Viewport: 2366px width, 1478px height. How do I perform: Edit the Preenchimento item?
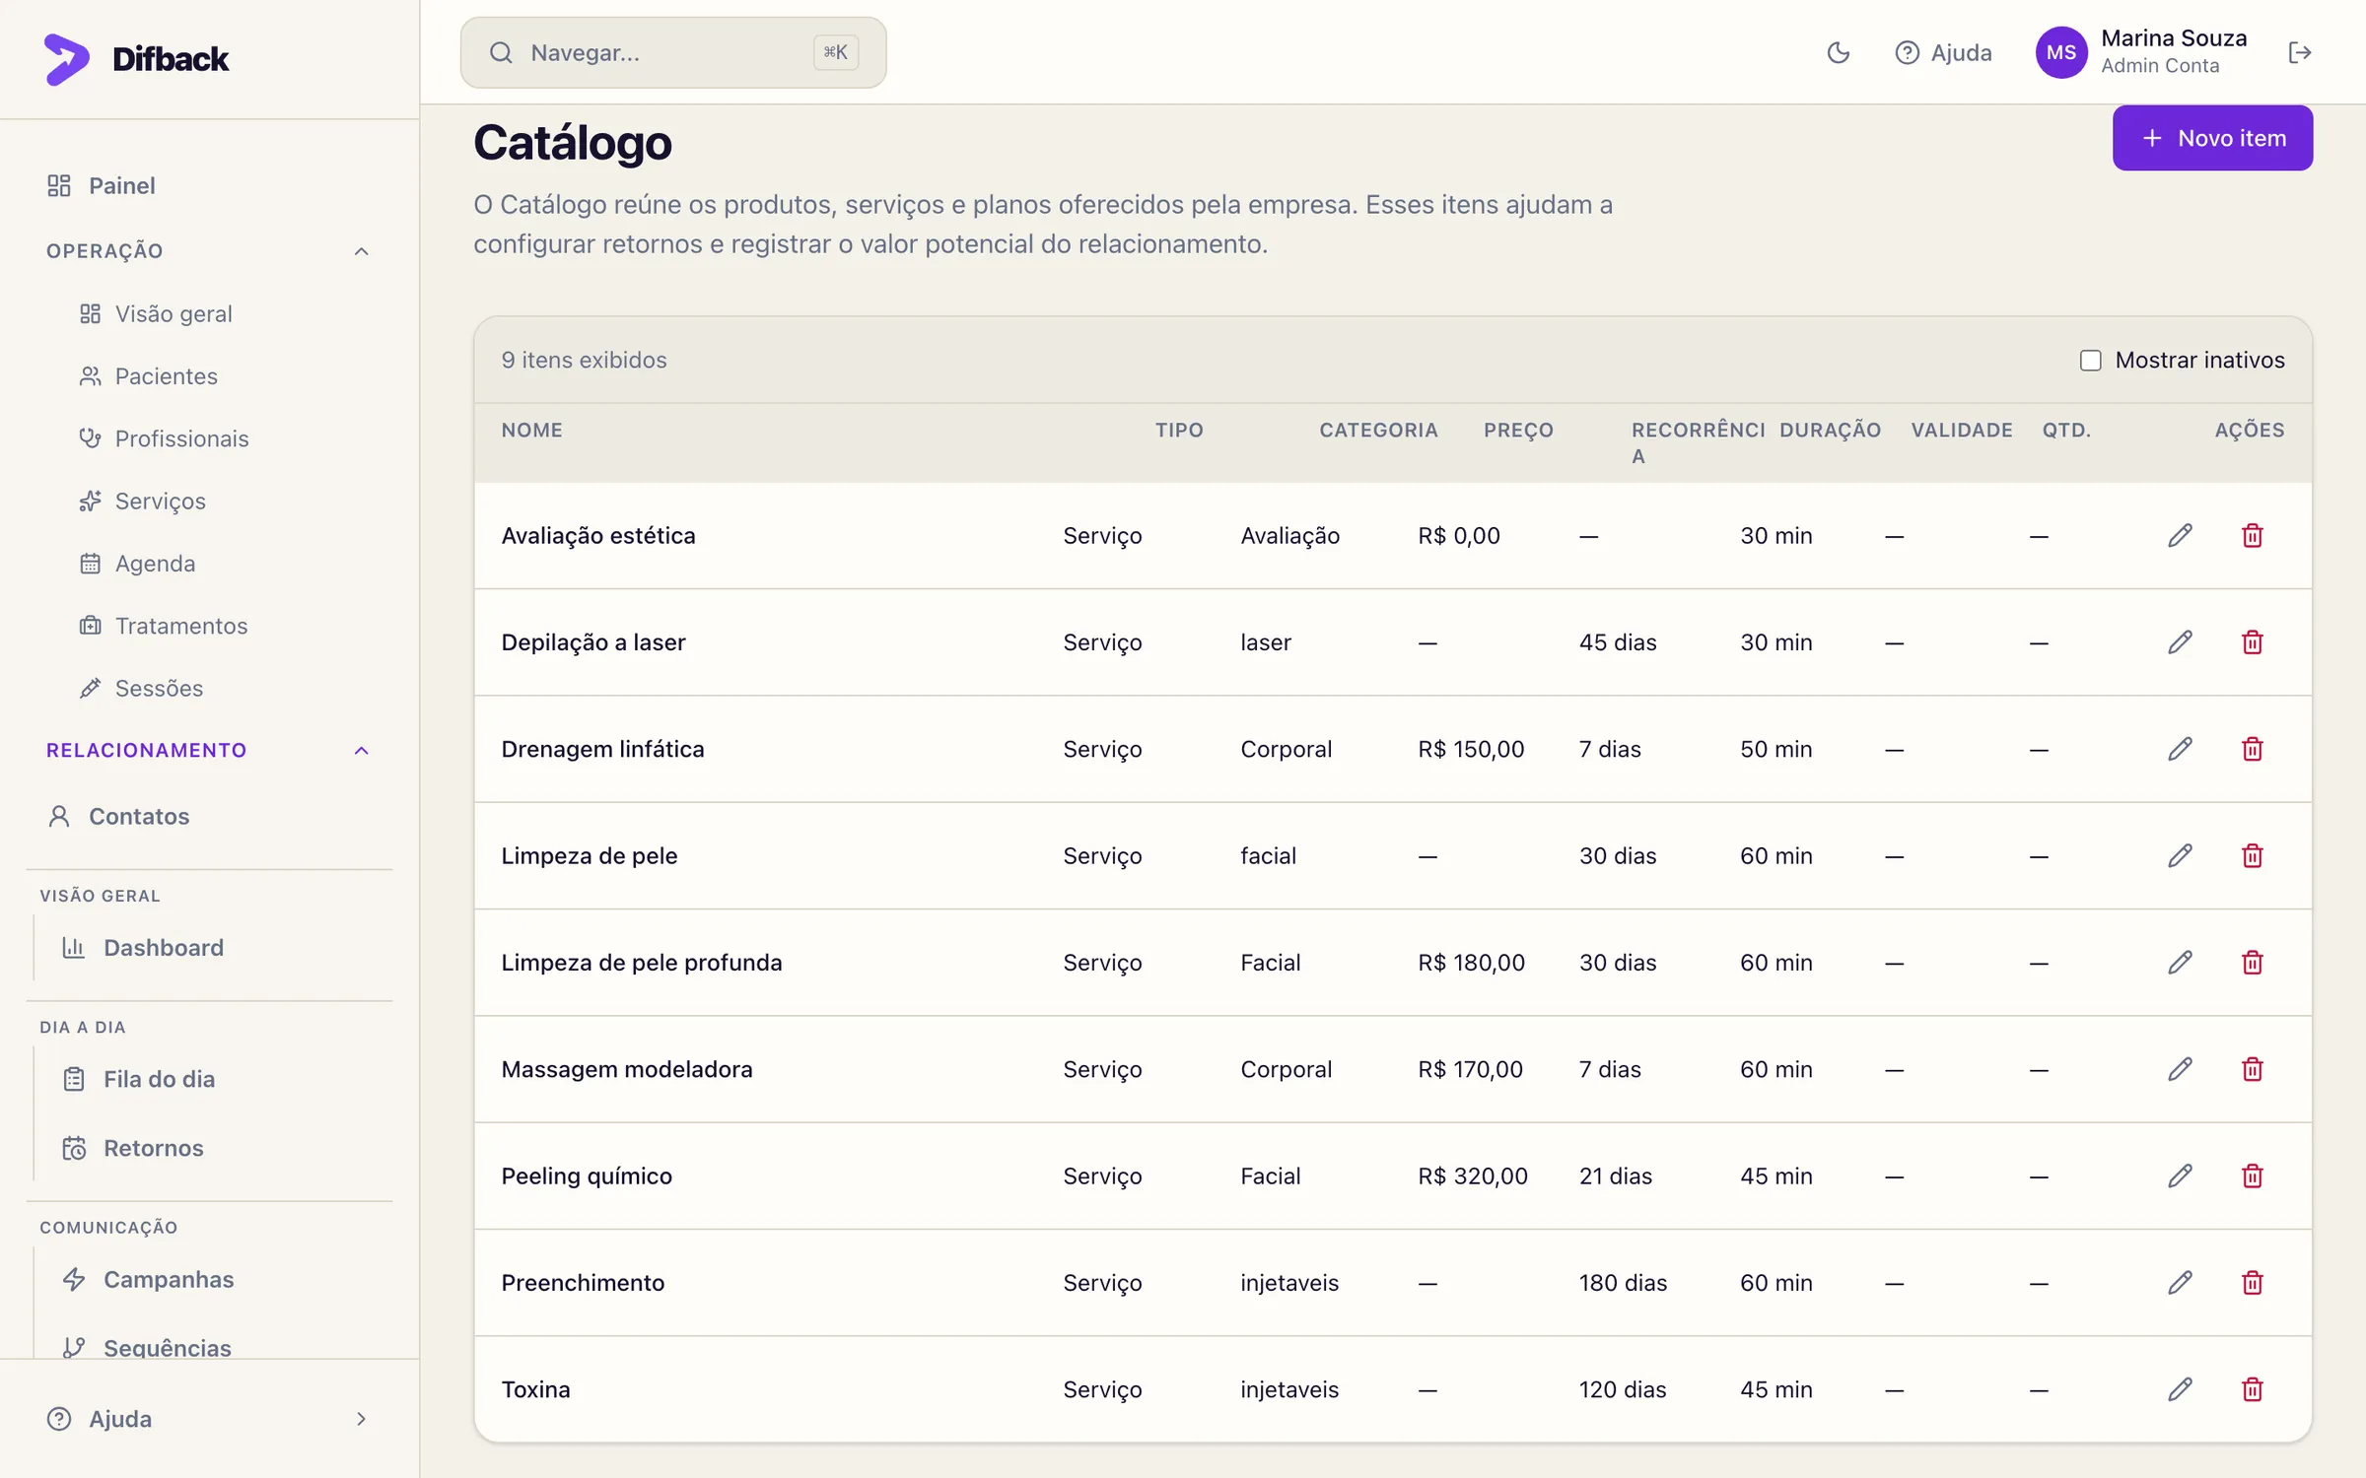pos(2180,1283)
